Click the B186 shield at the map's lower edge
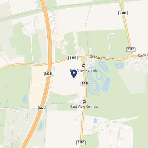This screenshot has width=148, height=148. coord(81,143)
